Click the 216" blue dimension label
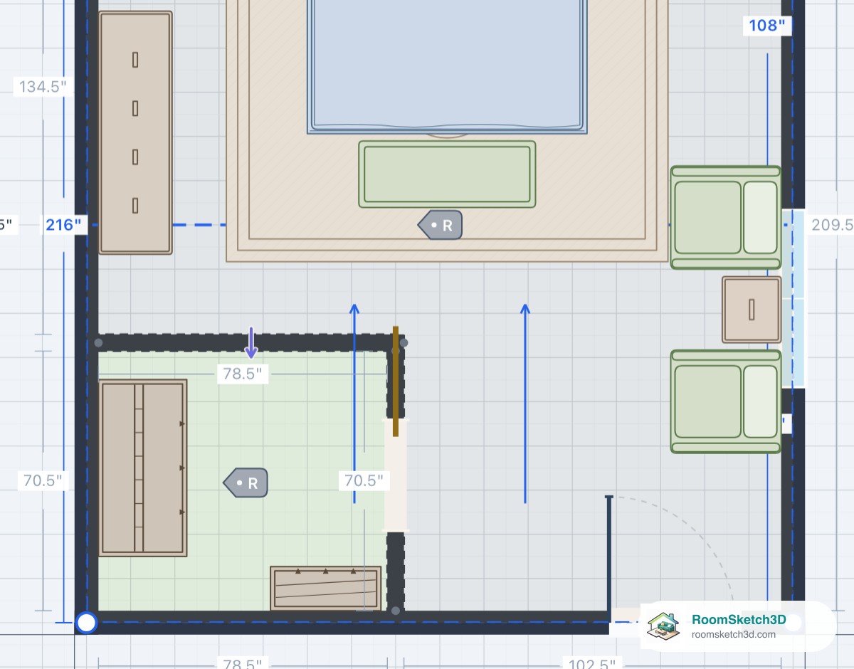This screenshot has width=854, height=669. tap(63, 225)
